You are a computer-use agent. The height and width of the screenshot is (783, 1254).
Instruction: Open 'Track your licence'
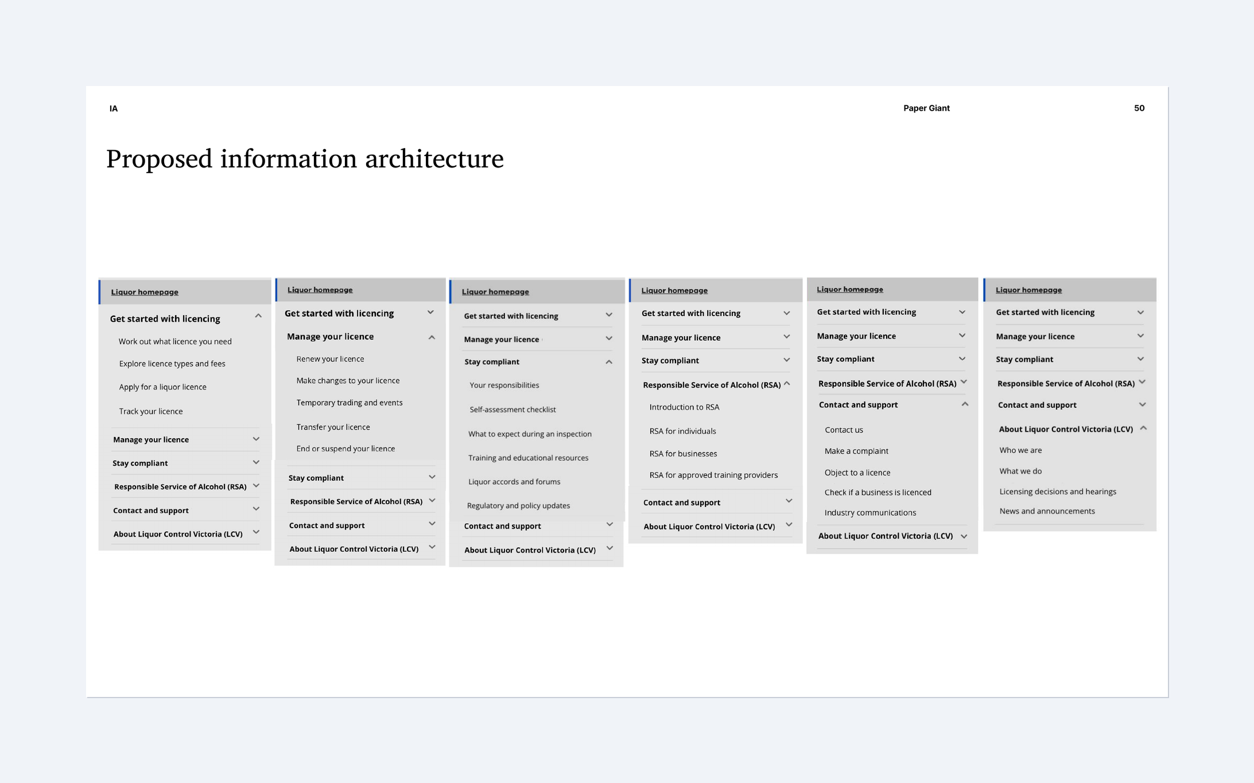pos(150,411)
